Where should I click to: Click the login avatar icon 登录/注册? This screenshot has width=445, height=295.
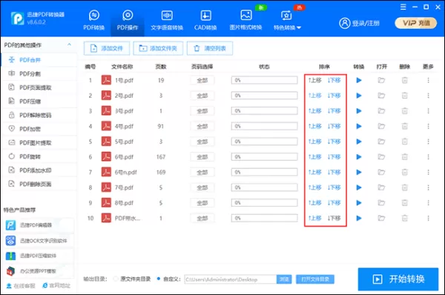click(x=345, y=23)
